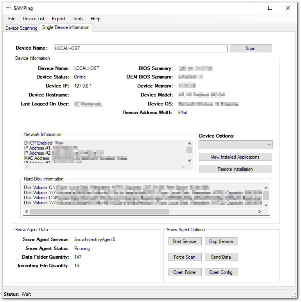Click View Installed Applications button
301x302 pixels.
(235, 157)
